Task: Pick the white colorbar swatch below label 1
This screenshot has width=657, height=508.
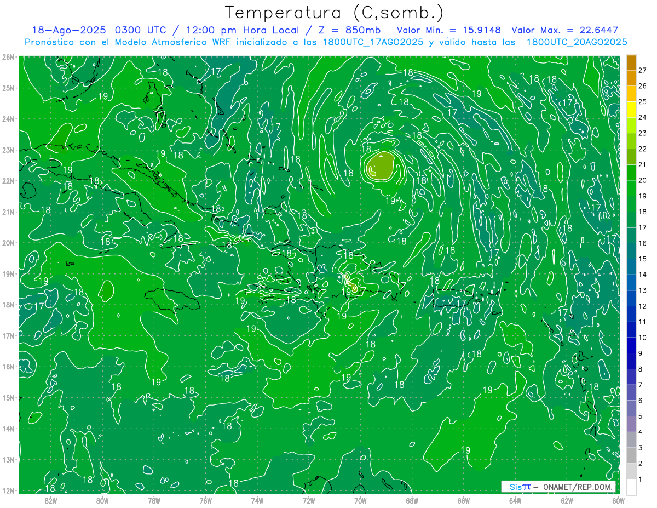Action: tap(632, 487)
